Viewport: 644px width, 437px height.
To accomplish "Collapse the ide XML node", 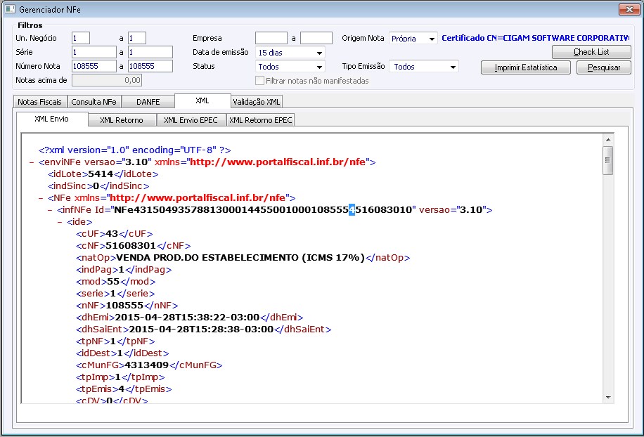I will click(x=60, y=222).
